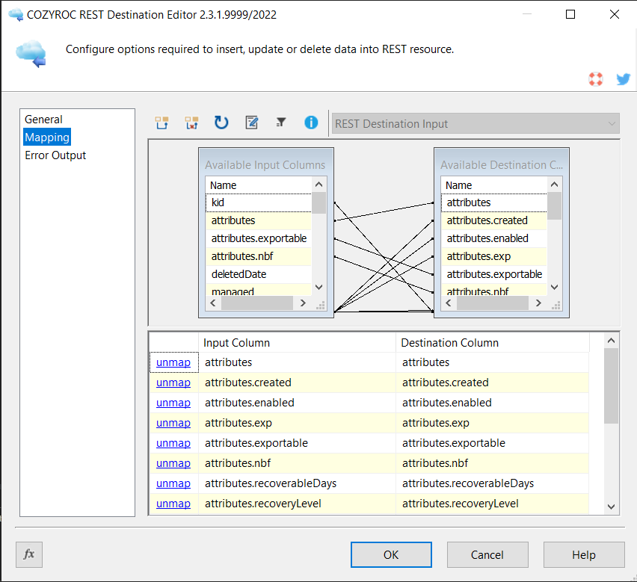Click the blue information icon
637x582 pixels.
coord(311,123)
